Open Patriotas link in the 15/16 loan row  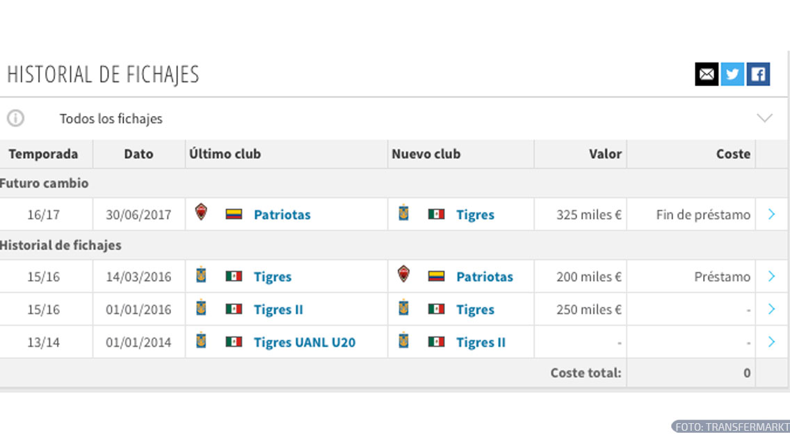[485, 277]
